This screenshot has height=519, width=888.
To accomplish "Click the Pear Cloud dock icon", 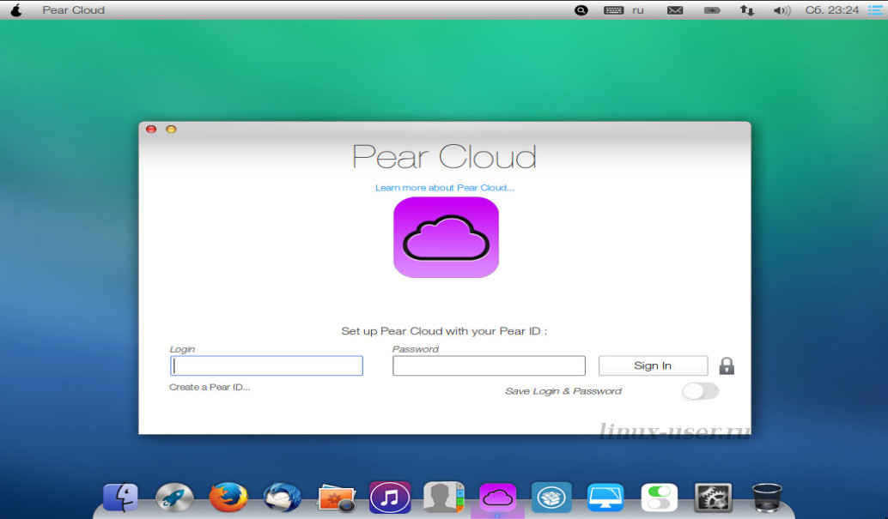I will point(497,498).
